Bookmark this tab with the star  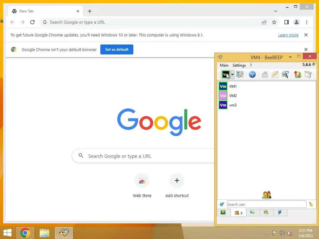tap(274, 22)
